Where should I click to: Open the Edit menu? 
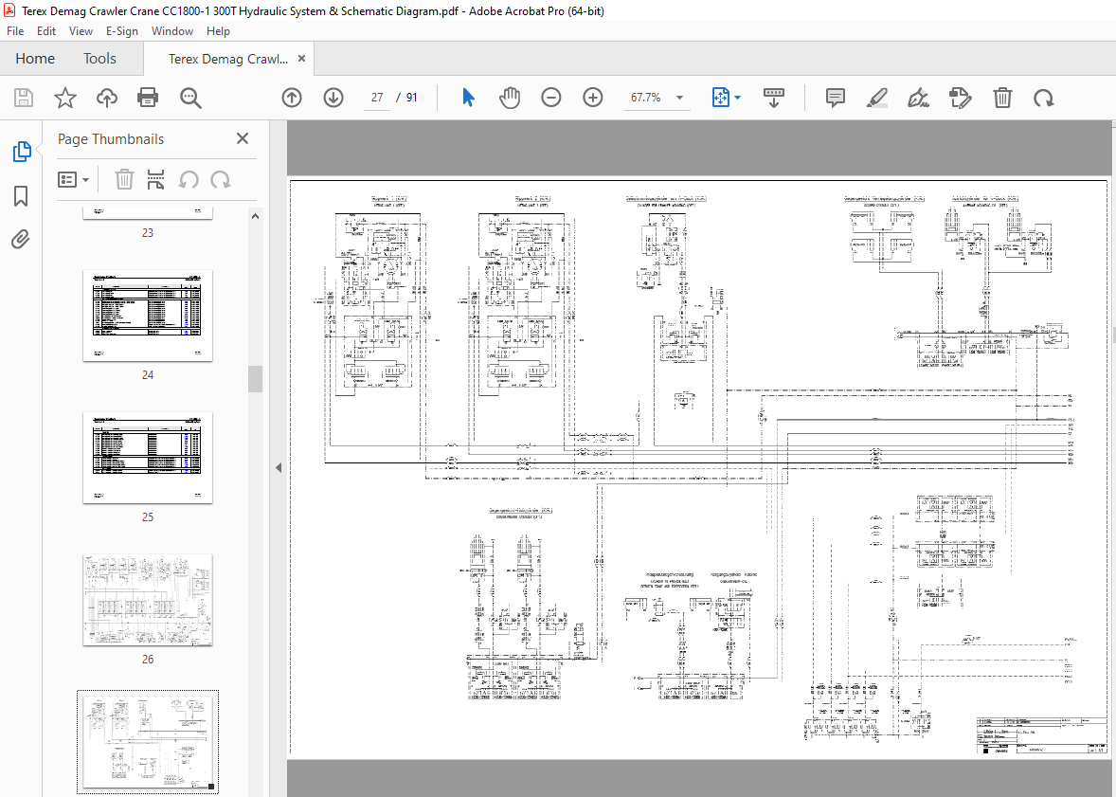coord(46,31)
